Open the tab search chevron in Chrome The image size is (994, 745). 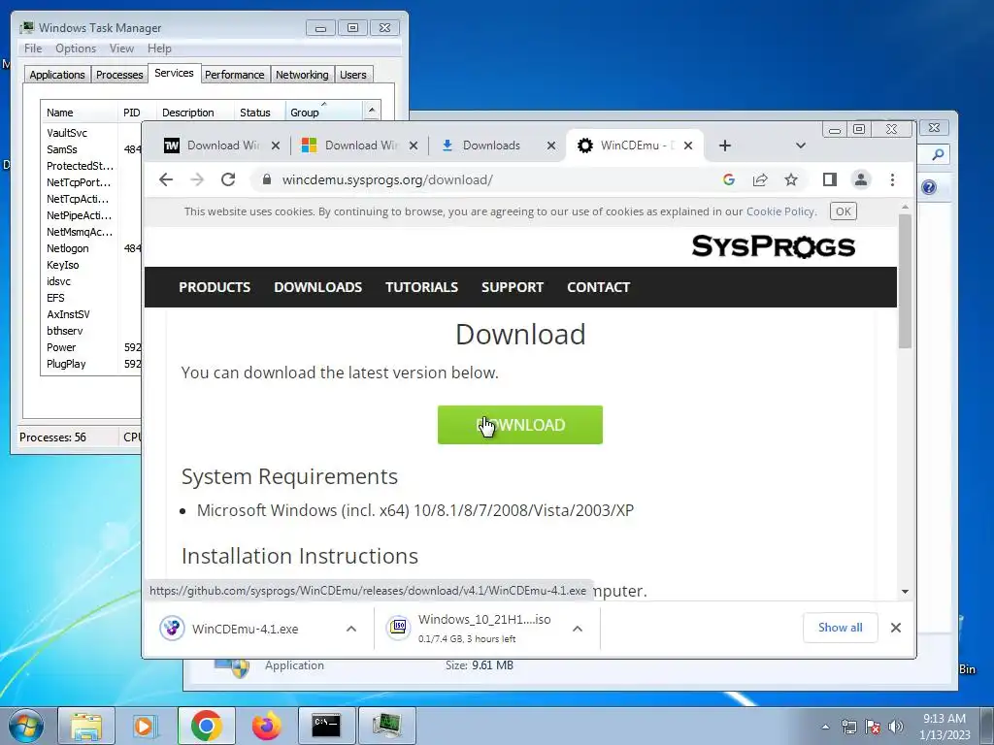(x=801, y=146)
